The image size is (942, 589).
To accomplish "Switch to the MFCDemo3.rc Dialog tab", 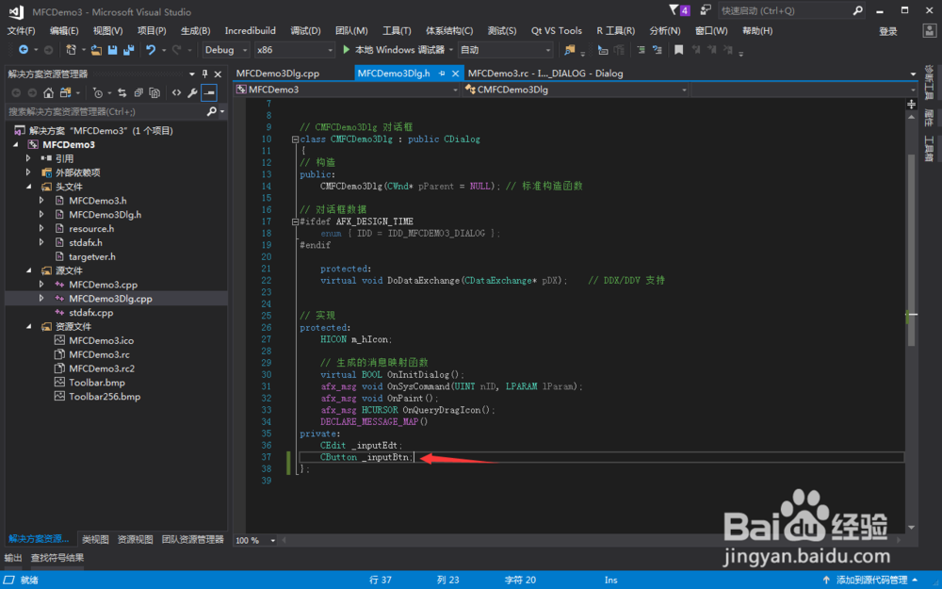I will (x=545, y=74).
